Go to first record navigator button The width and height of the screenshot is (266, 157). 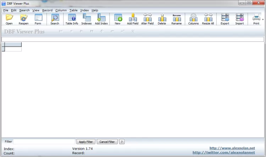point(61,31)
